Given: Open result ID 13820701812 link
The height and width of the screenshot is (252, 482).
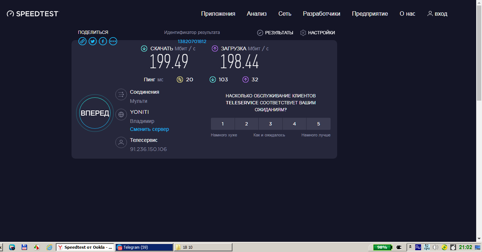Looking at the screenshot, I should [x=192, y=42].
